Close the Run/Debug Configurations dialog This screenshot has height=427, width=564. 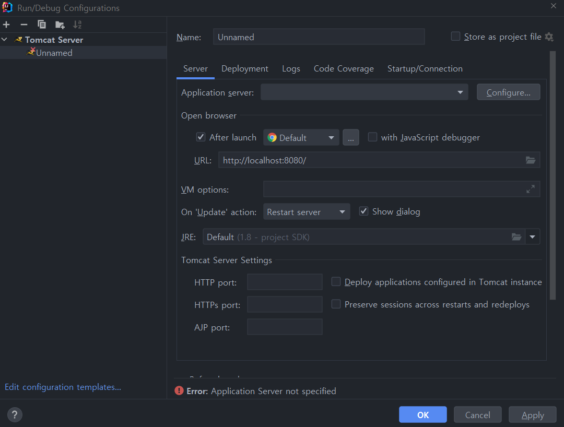point(553,6)
